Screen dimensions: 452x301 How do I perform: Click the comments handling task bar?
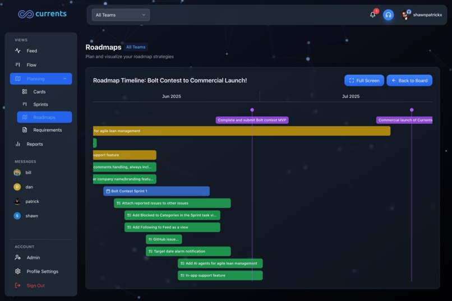tap(124, 167)
